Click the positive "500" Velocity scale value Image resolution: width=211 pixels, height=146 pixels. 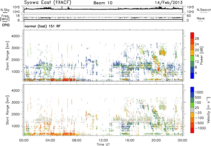coord(198,97)
